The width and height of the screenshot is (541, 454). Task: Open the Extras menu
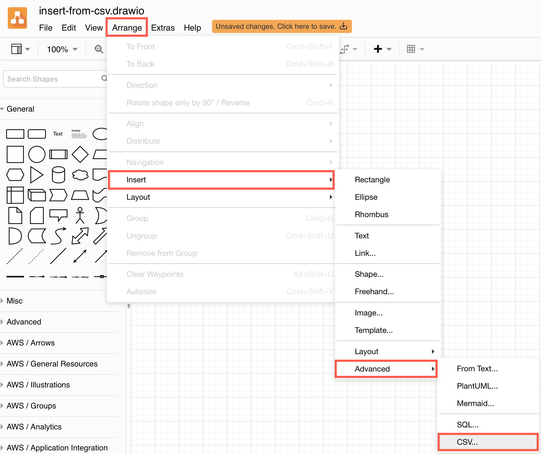[x=162, y=28]
